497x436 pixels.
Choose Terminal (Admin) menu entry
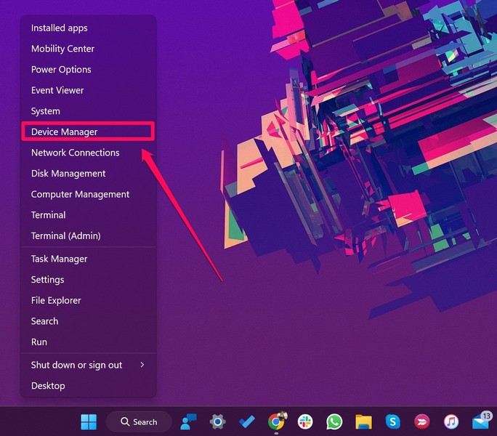pyautogui.click(x=65, y=235)
